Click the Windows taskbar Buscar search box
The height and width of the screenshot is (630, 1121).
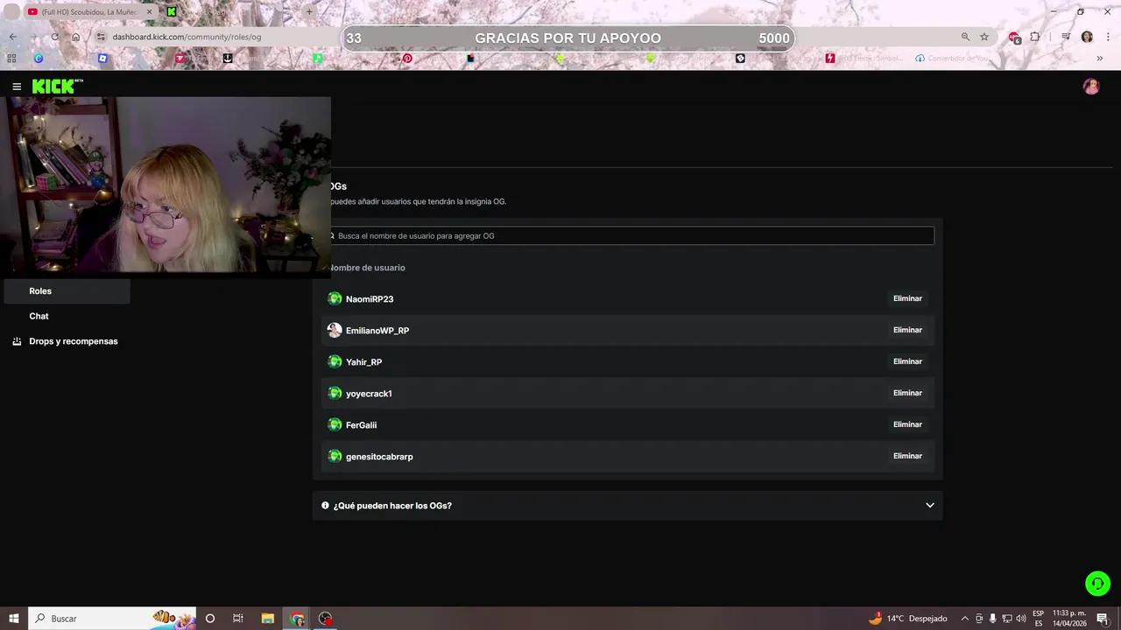[x=114, y=619]
